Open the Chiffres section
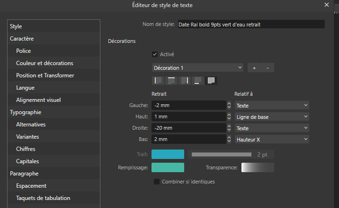The image size is (339, 208). click(x=54, y=149)
